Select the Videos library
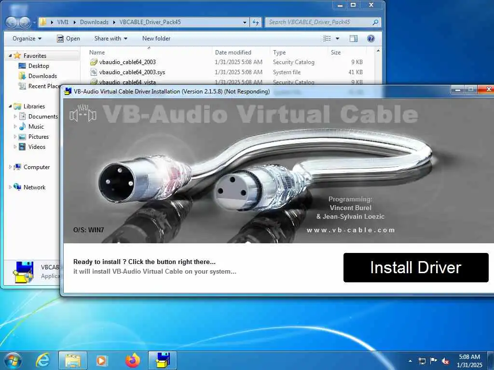This screenshot has width=494, height=370. click(37, 146)
